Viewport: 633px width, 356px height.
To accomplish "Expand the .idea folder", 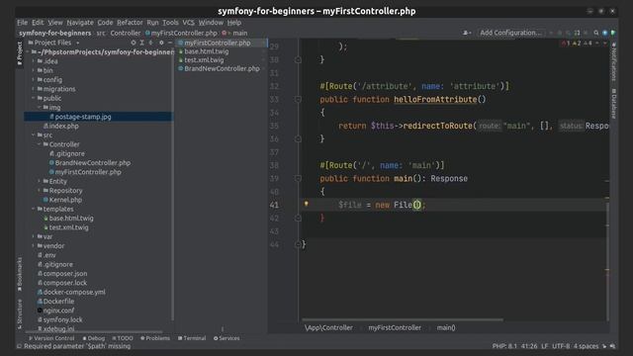I will pos(34,61).
